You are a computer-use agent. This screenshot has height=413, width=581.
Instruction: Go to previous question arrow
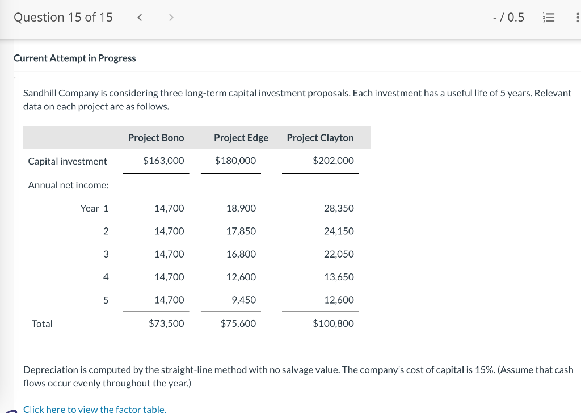(x=140, y=18)
